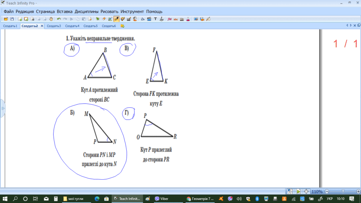
Task: Add a new page with the green plus icon
Action: [x=20, y=19]
